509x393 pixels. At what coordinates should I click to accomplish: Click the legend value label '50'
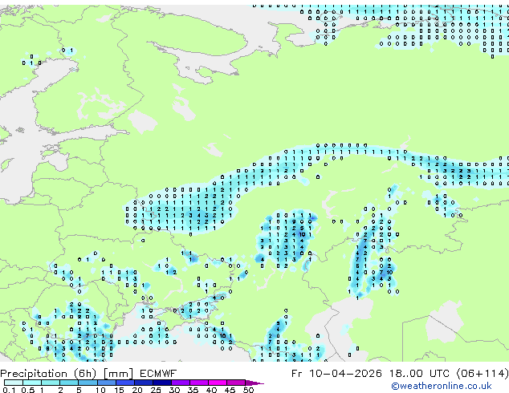pyautogui.click(x=248, y=390)
